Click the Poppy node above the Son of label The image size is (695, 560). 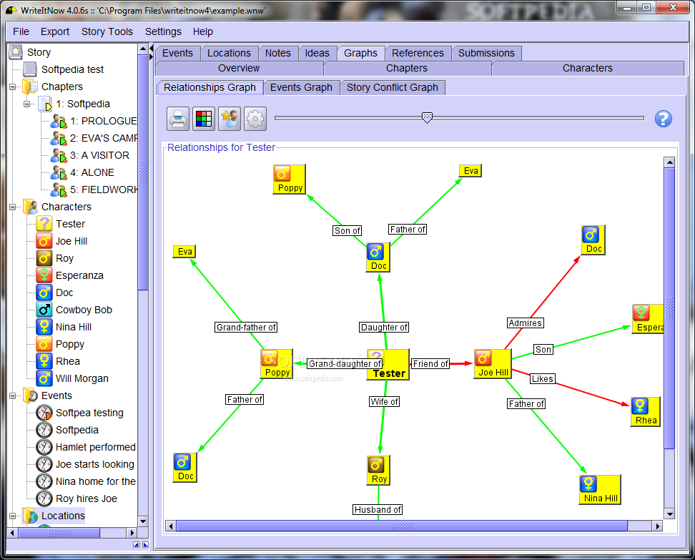290,179
